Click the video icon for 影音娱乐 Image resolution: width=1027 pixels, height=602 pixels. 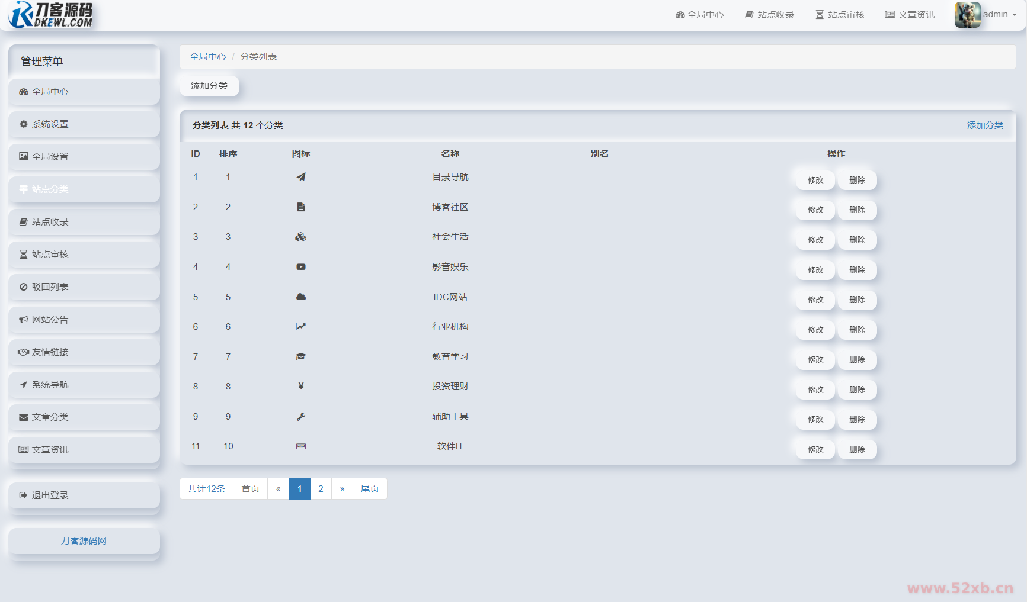pyautogui.click(x=301, y=267)
